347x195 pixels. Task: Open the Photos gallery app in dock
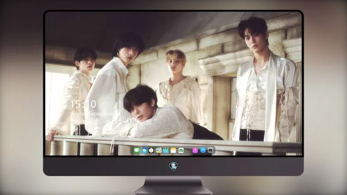[x=181, y=151]
